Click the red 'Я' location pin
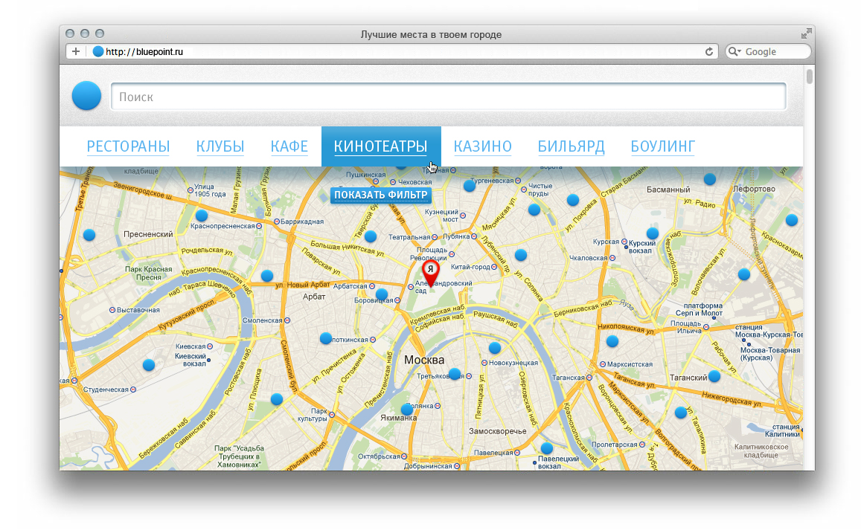The image size is (861, 530). pos(430,271)
